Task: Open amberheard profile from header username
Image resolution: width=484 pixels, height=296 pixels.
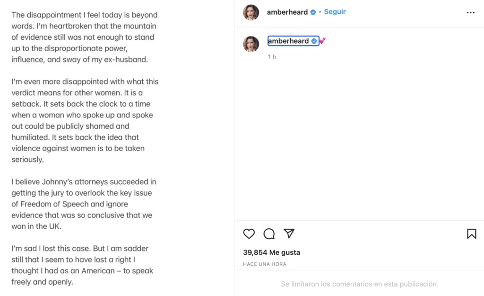Action: [x=287, y=12]
